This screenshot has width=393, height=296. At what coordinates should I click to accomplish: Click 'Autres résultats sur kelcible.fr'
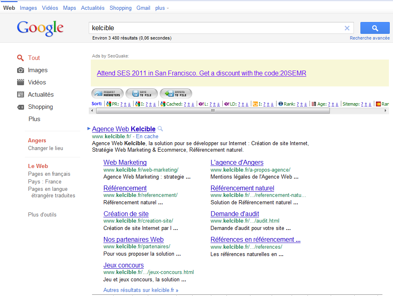[141, 290]
